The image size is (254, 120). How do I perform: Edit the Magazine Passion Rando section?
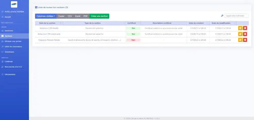click(240, 40)
